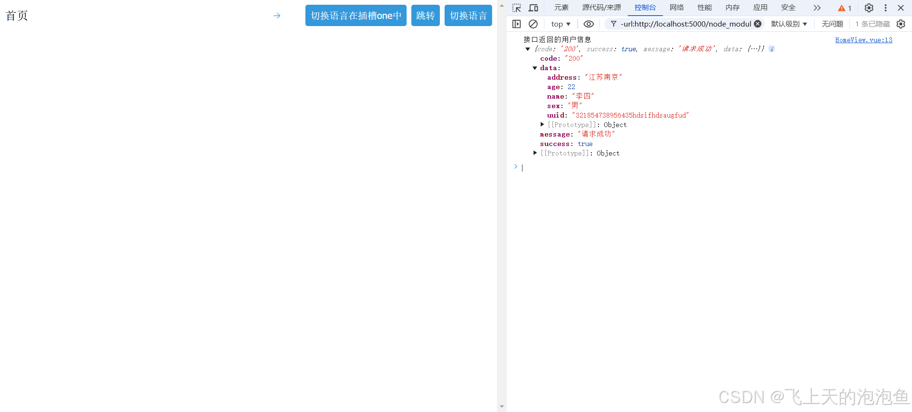Viewport: 912px width, 412px height.
Task: Clear the console filter text
Action: tap(758, 24)
